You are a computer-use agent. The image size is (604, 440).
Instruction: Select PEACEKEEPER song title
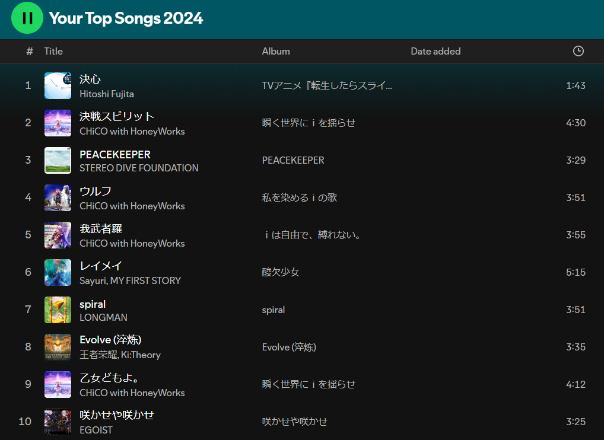pyautogui.click(x=115, y=154)
